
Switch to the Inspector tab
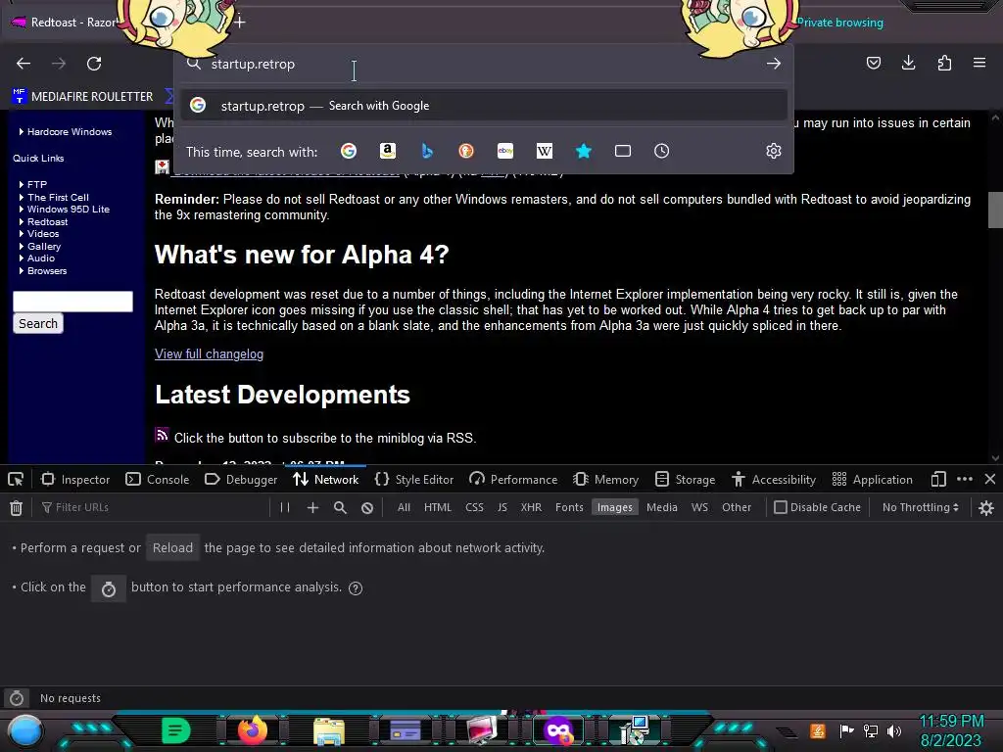(75, 480)
